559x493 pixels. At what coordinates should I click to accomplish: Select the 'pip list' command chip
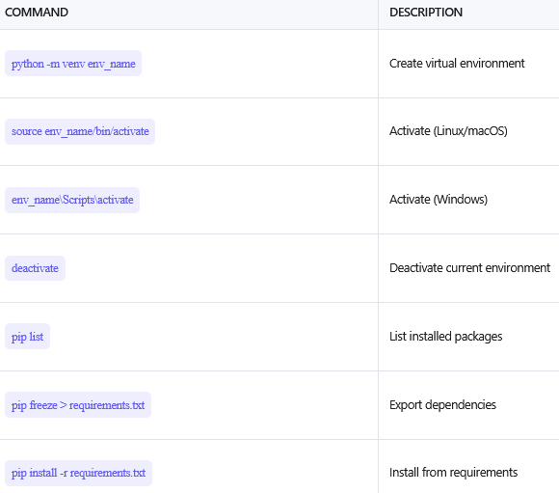coord(27,337)
